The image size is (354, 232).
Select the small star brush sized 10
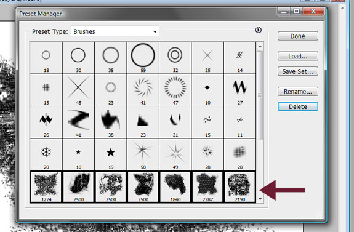coord(78,154)
